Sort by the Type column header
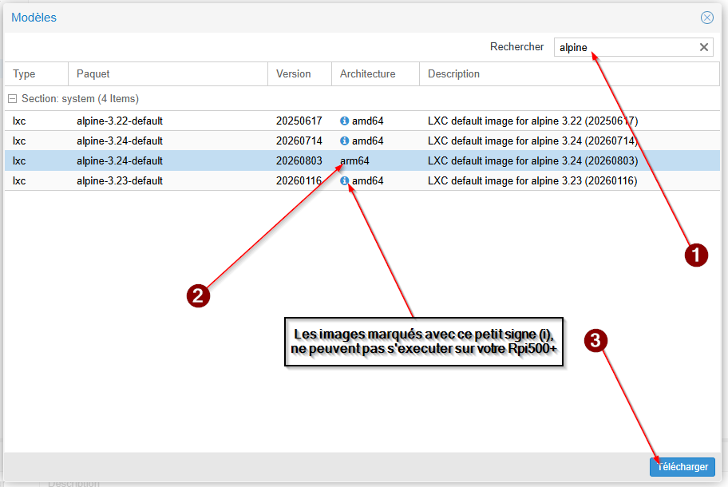 (36, 73)
